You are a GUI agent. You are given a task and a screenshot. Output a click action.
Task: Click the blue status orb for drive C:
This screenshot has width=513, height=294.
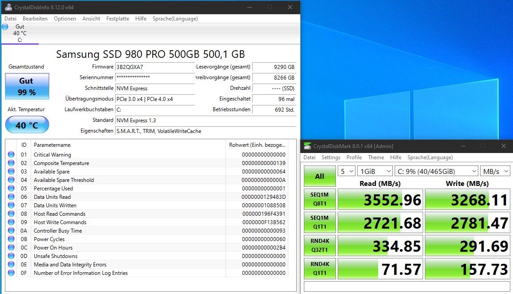tap(5, 27)
